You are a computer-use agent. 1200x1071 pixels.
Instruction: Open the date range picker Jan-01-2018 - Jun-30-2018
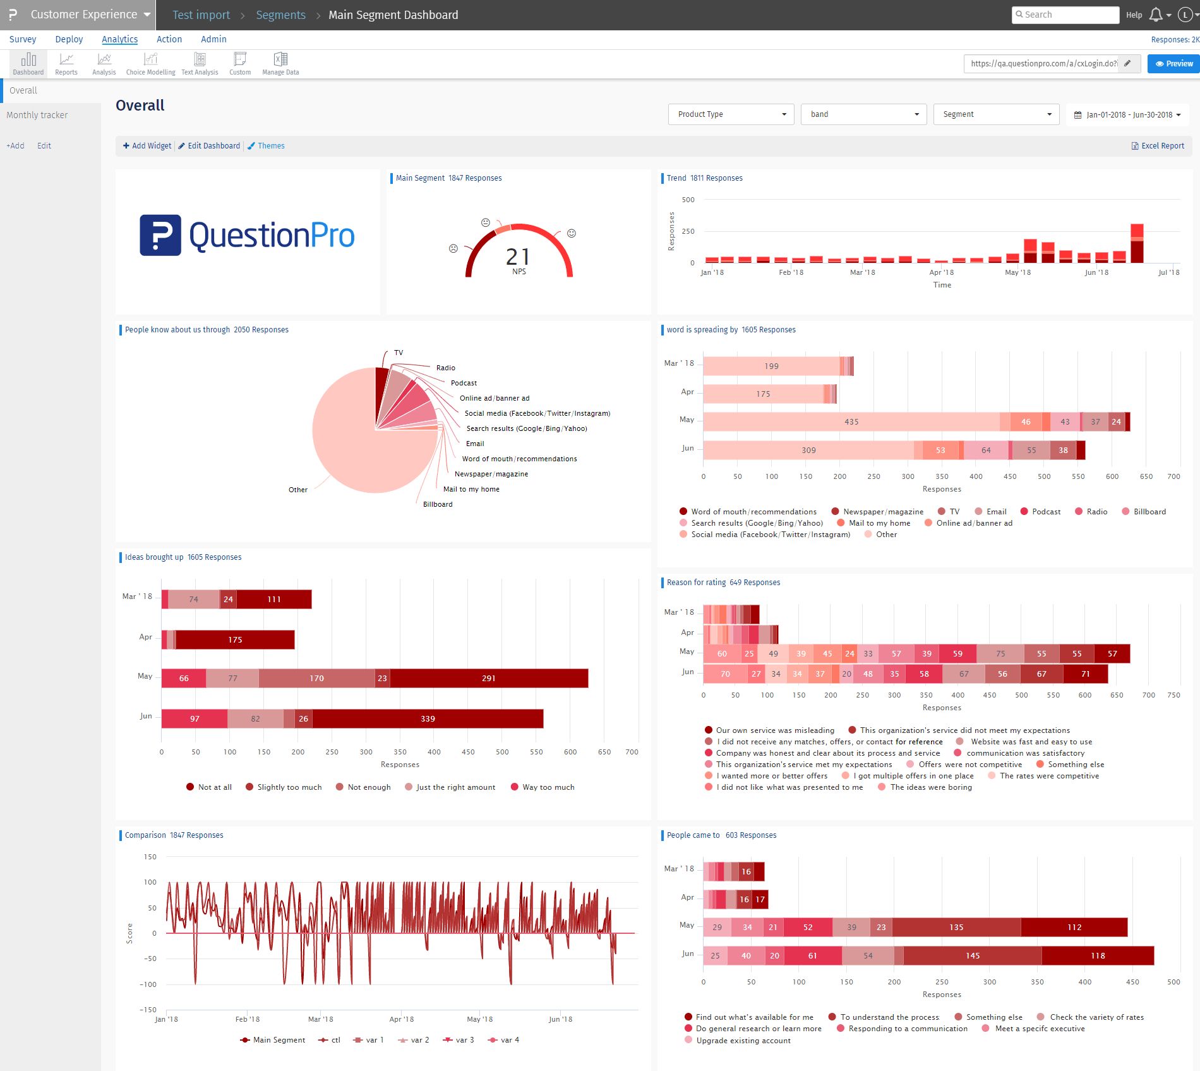[1127, 115]
